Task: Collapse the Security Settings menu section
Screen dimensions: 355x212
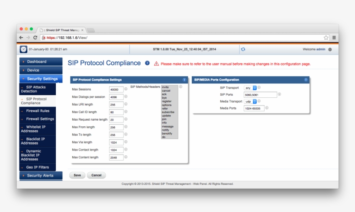Action: [x=41, y=79]
